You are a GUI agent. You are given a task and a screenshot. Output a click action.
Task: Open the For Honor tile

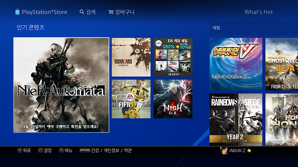[x=282, y=120]
